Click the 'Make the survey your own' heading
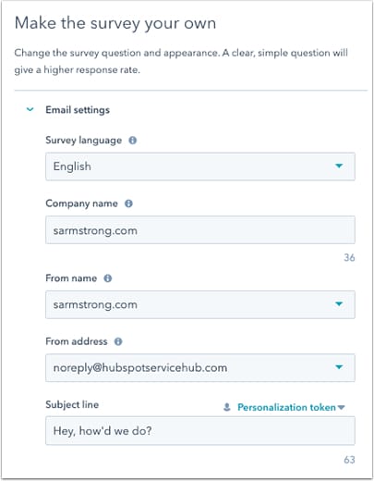 tap(115, 23)
